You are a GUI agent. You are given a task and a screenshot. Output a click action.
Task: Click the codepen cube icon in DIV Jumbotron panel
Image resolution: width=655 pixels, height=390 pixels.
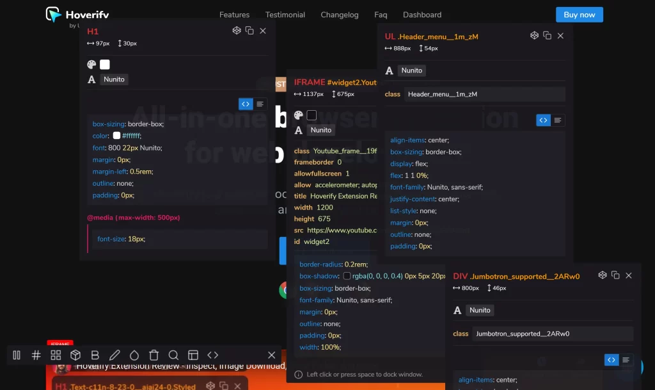click(603, 275)
